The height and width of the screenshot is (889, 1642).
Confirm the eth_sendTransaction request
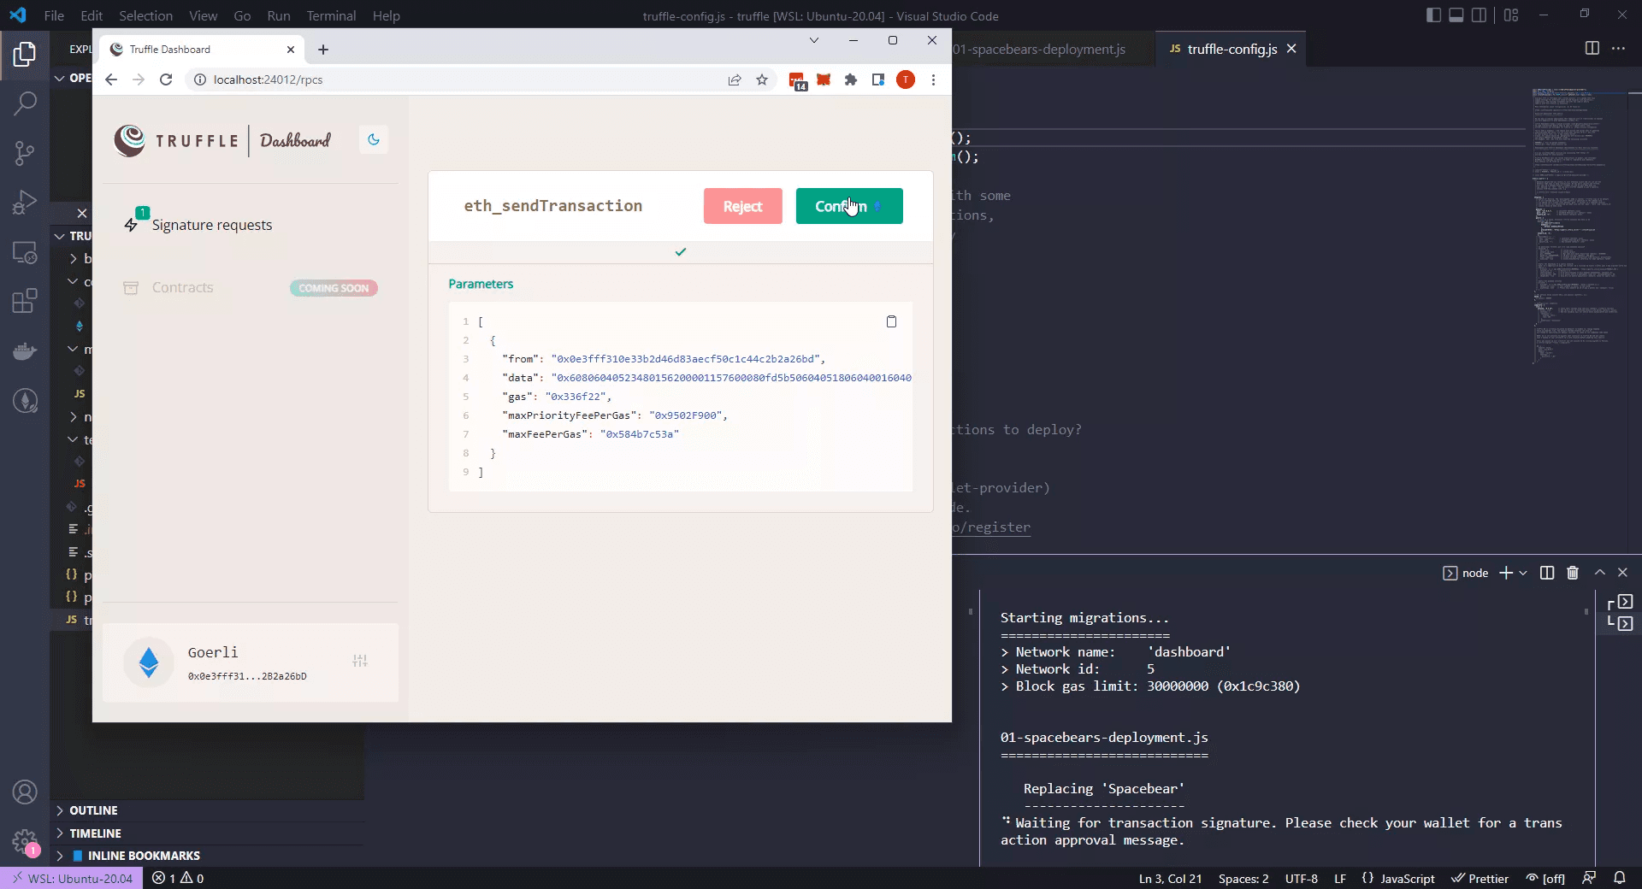coord(849,206)
